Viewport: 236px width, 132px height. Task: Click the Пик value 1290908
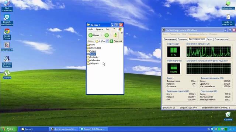pyautogui.click(x=192, y=99)
